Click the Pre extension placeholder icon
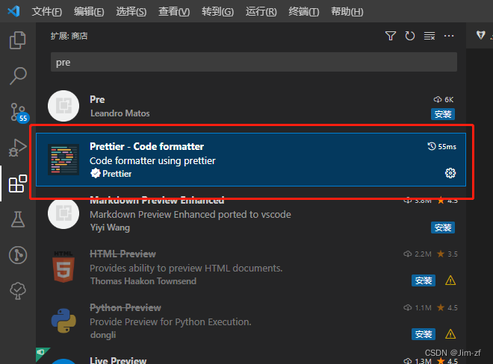 [63, 106]
